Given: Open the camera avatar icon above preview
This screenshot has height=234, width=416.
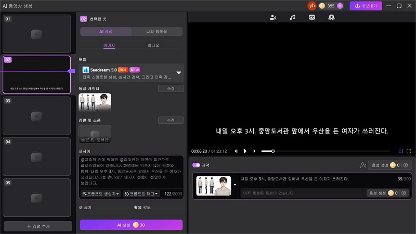Looking at the screenshot, I should point(331,18).
